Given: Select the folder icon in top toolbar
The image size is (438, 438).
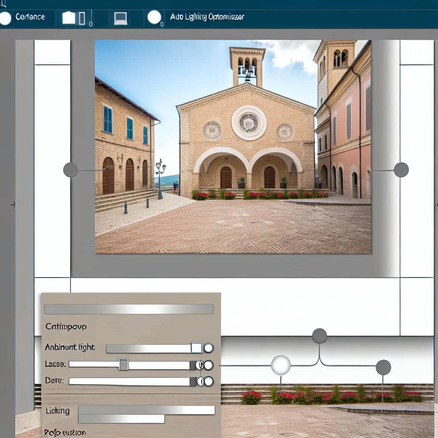Looking at the screenshot, I should pyautogui.click(x=69, y=18).
